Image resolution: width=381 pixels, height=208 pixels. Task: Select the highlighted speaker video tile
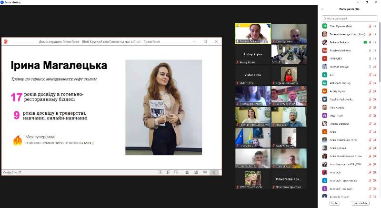tap(253, 33)
